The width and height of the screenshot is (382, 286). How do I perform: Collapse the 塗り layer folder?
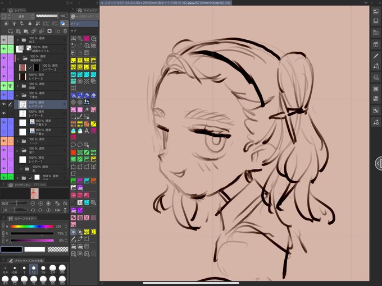click(17, 150)
